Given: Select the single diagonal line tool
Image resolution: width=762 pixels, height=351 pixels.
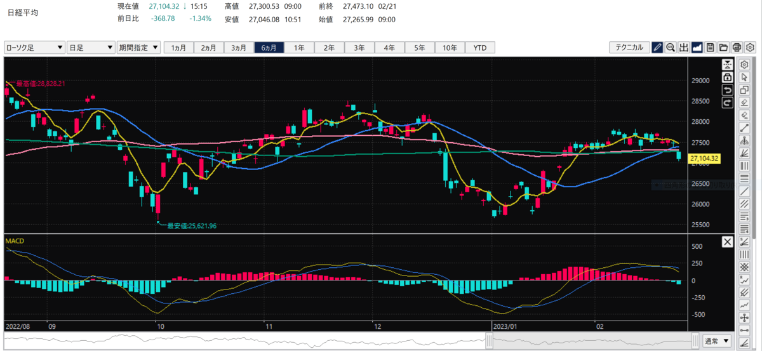Looking at the screenshot, I should 745,191.
